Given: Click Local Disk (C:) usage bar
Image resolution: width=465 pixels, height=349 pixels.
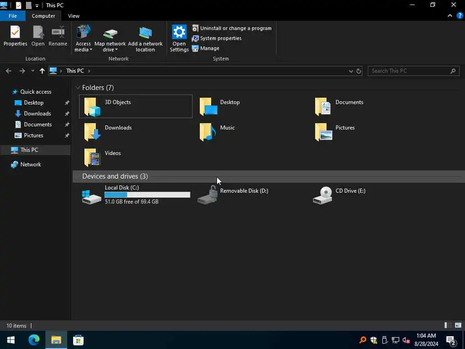Looking at the screenshot, I should [x=147, y=194].
